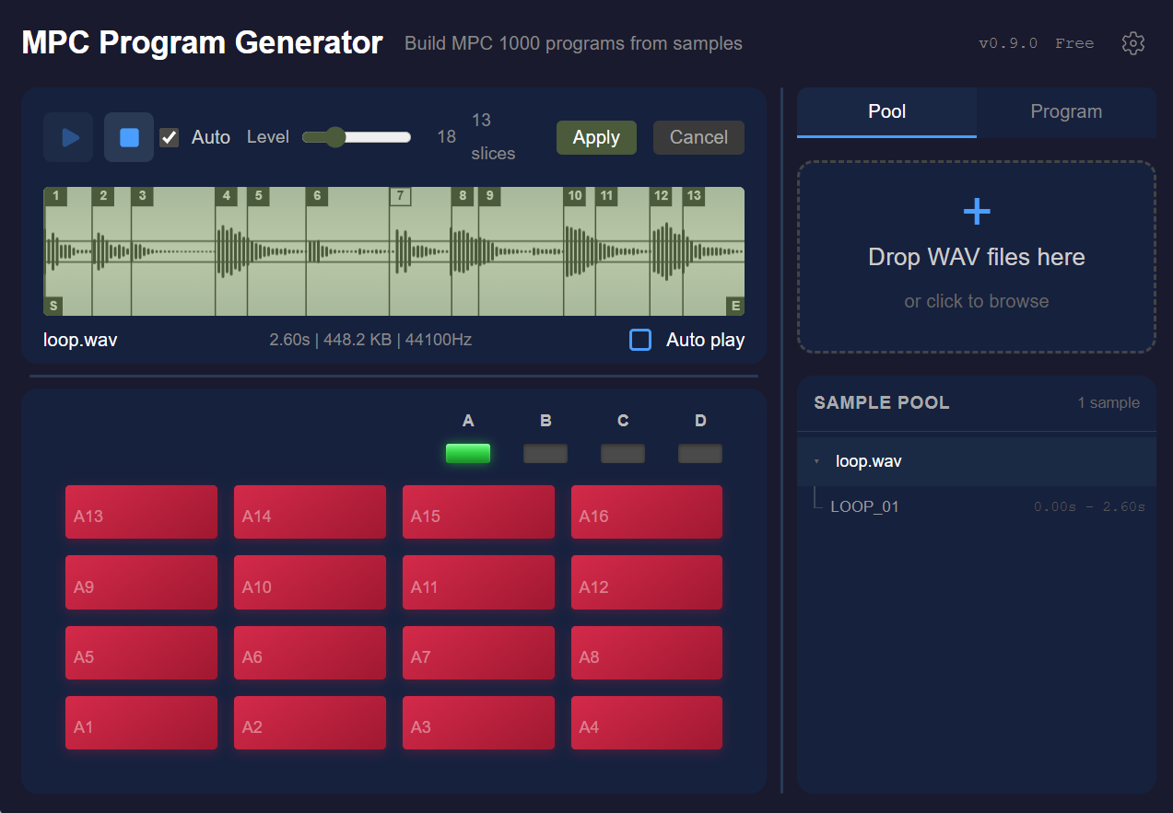Screen dimensions: 1173x813
Task: Select slice marker 1 on the waveform
Action: 54,195
